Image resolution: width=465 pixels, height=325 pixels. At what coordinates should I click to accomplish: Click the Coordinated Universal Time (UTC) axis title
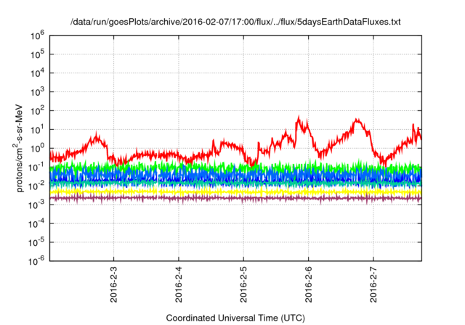point(235,318)
